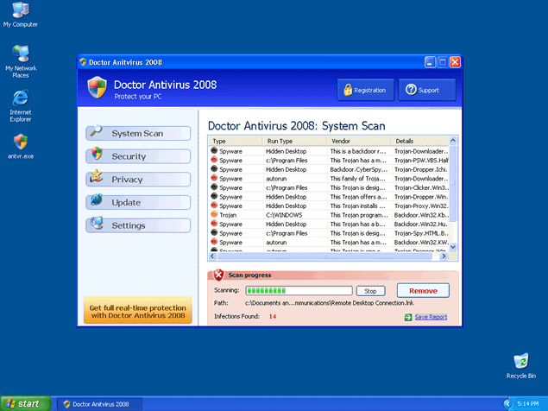
Task: Click the scanning progress bar
Action: click(x=299, y=291)
